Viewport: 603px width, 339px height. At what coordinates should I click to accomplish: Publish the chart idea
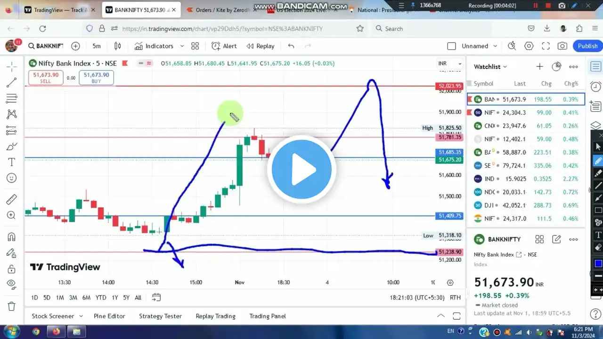point(587,46)
